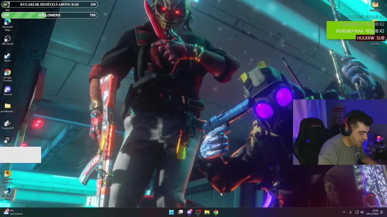Screen dimensions: 387x217
Task: Launch Discord from the desktop icon
Action: (8, 91)
